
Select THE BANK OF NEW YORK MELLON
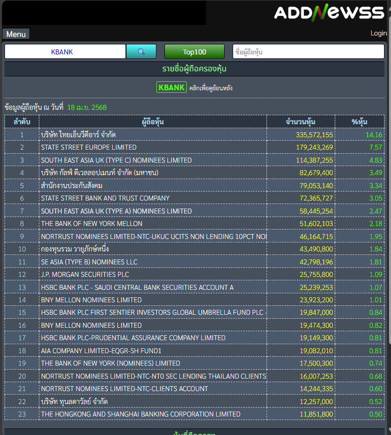pyautogui.click(x=92, y=223)
